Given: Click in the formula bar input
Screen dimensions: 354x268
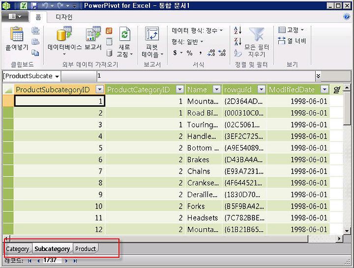Looking at the screenshot, I should pyautogui.click(x=206, y=76).
